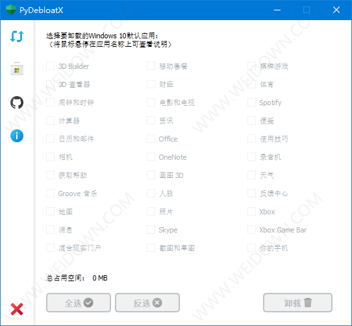Toggle the 电影和电视 checkbox

151,103
